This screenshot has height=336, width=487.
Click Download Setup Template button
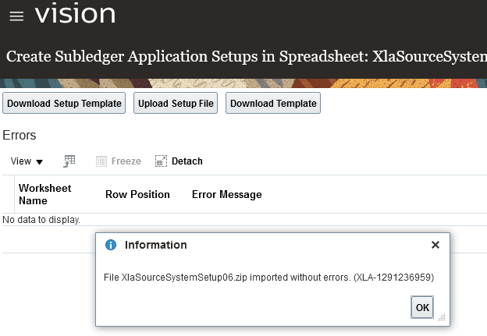pos(65,104)
